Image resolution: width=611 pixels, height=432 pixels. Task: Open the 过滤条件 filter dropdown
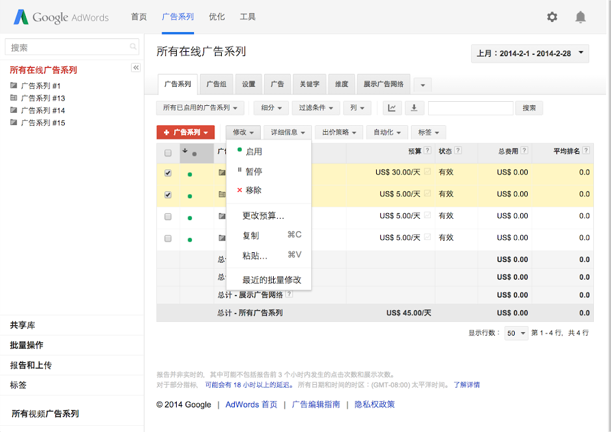pos(317,108)
